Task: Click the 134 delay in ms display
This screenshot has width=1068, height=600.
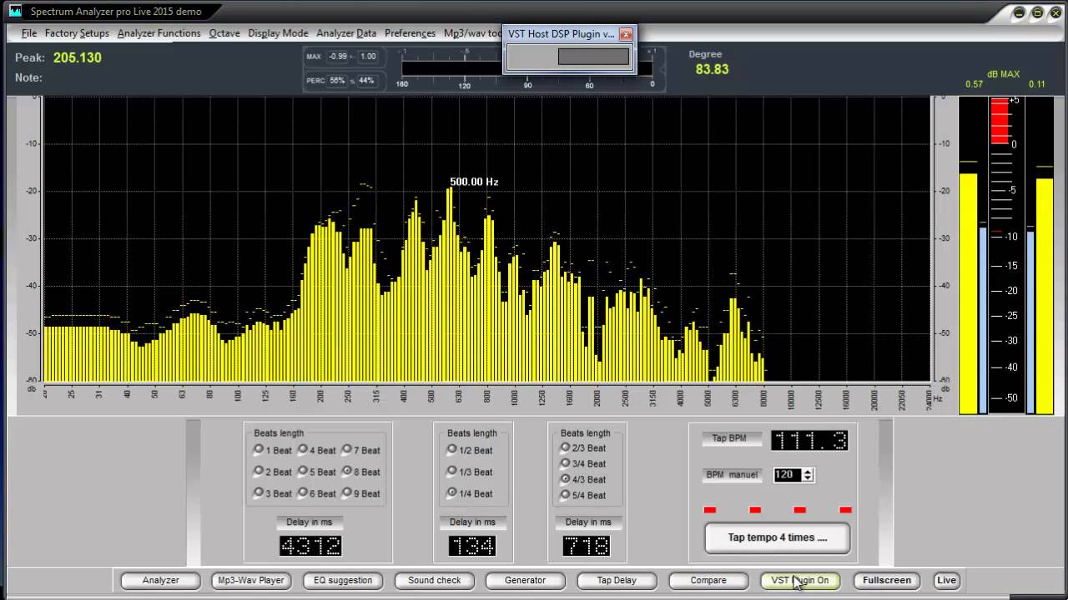Action: coord(473,547)
